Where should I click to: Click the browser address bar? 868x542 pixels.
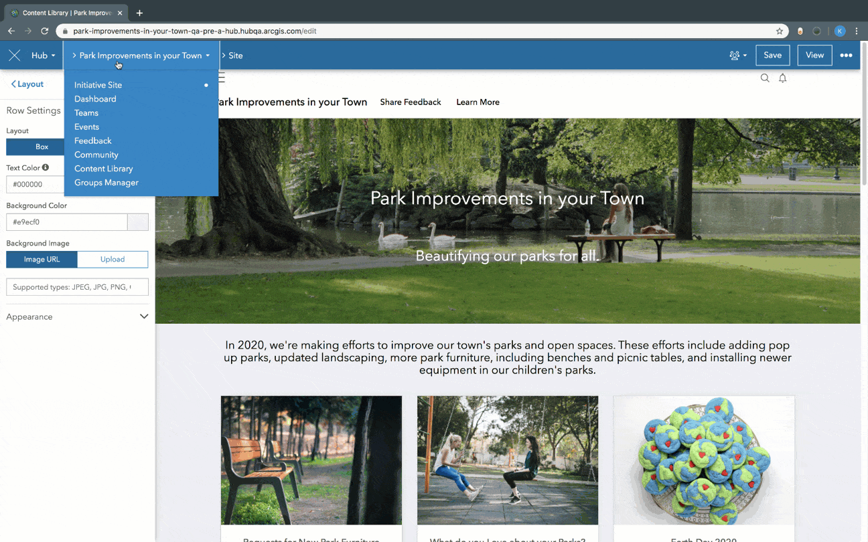422,31
